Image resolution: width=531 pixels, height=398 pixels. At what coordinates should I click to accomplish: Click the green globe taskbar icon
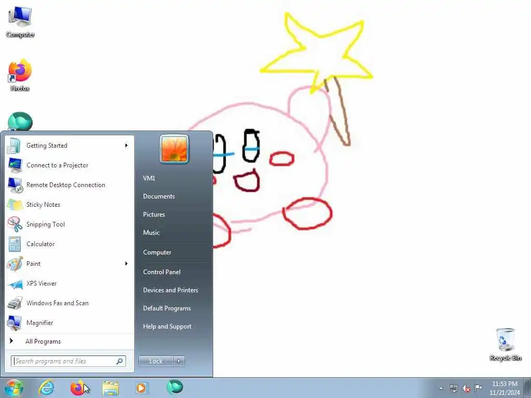click(175, 387)
